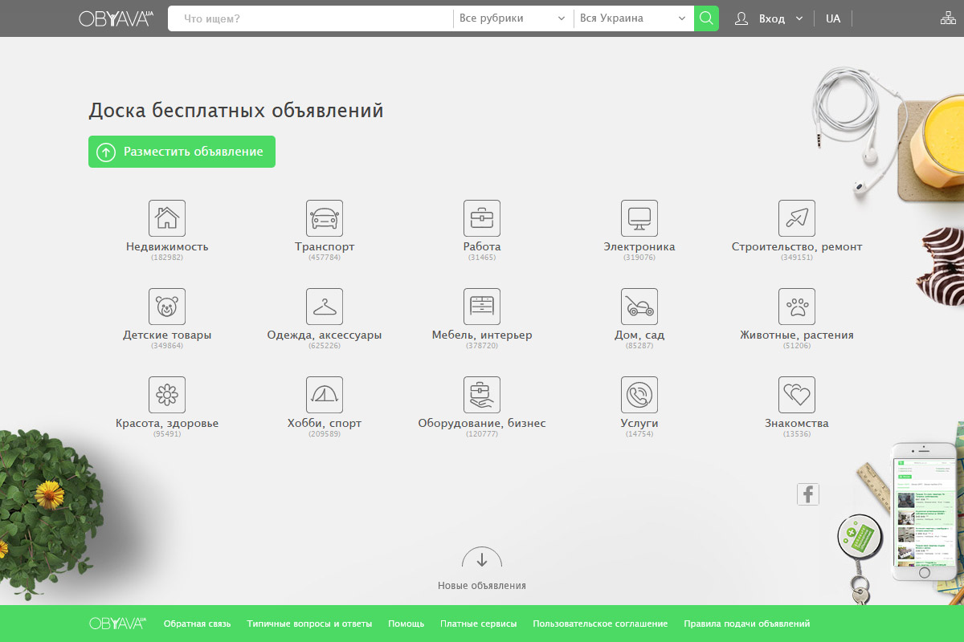Screen dimensions: 964x642
Task: Open the Обратная связь footer link
Action: coord(197,624)
